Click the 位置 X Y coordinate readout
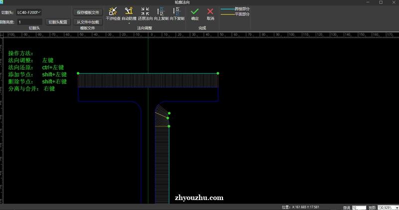This screenshot has width=399, height=210. [300, 207]
